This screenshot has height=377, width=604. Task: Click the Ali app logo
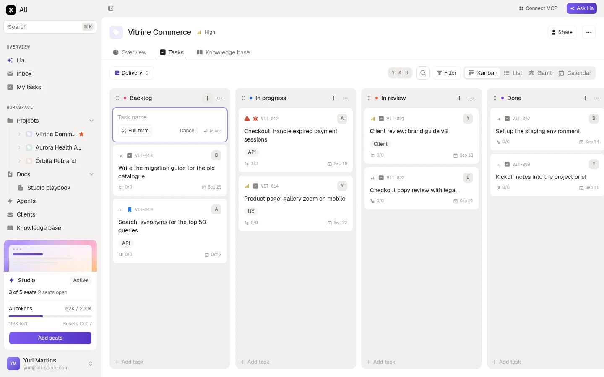(11, 10)
